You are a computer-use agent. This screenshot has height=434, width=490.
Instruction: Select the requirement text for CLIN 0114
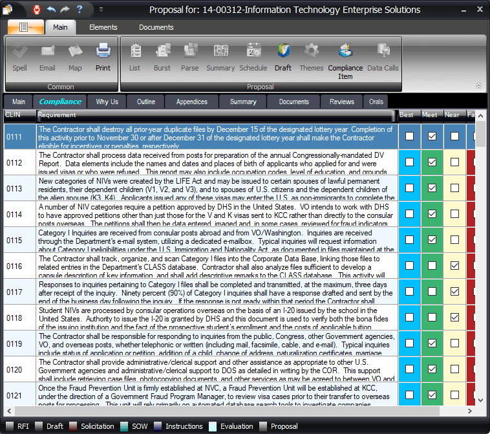(x=217, y=215)
